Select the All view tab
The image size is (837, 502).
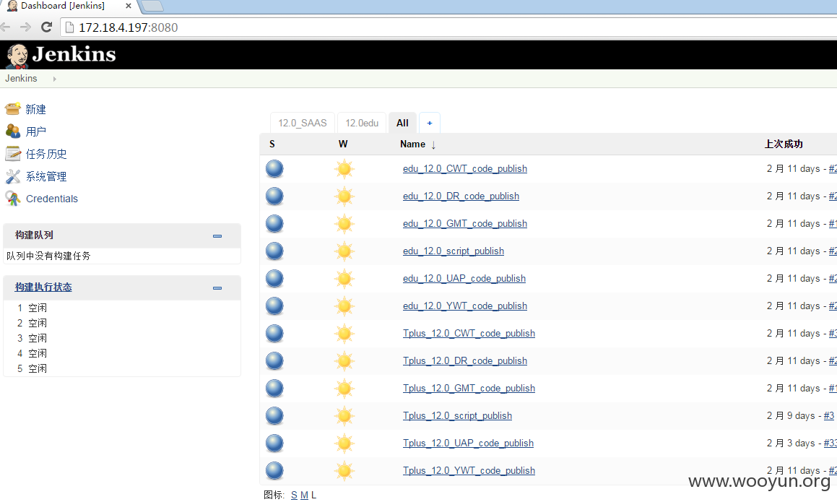tap(402, 123)
